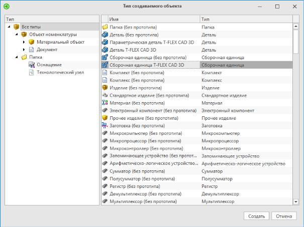
Task: Select Оснащение in type tree
Action: [49, 65]
